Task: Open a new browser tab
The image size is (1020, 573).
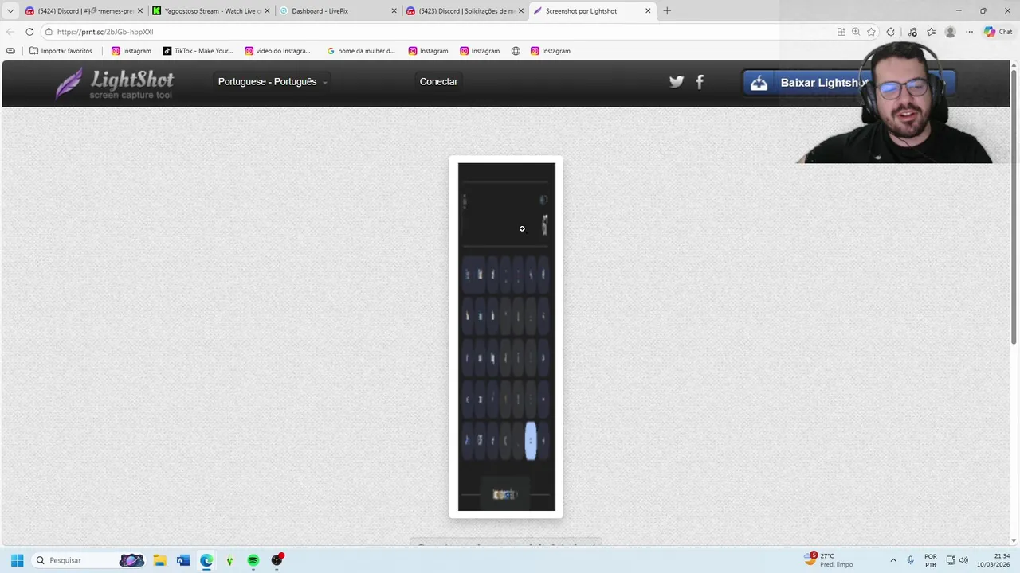Action: pyautogui.click(x=667, y=11)
